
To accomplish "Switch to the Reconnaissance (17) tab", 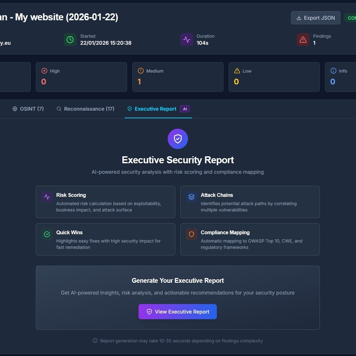I will [86, 109].
